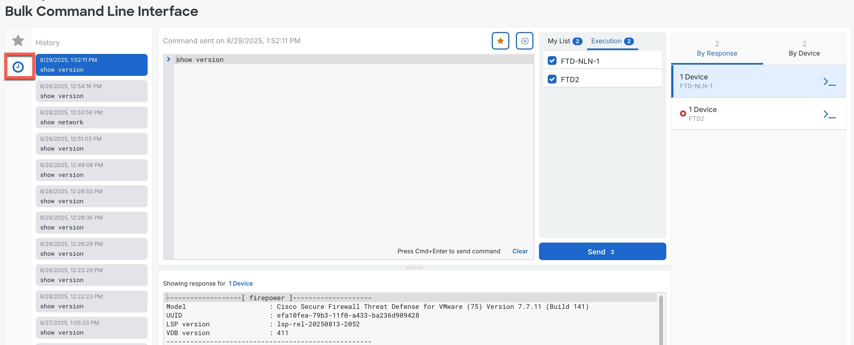Click the download results icon button

pos(524,41)
